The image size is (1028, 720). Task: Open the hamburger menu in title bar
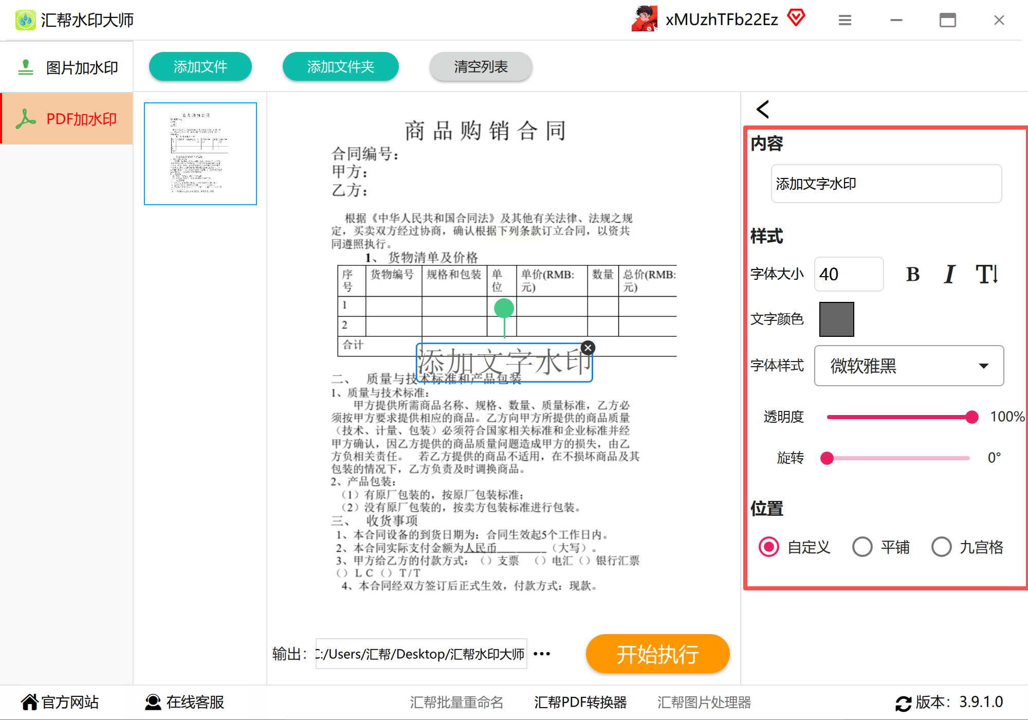click(845, 20)
